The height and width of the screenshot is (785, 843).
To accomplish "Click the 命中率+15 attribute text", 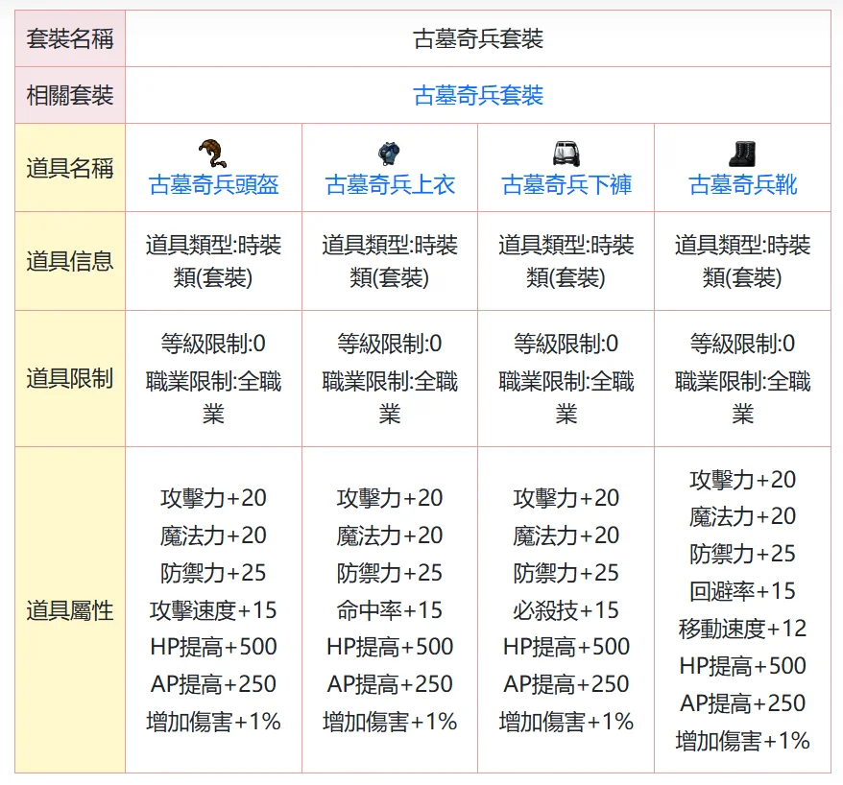I will [x=390, y=610].
